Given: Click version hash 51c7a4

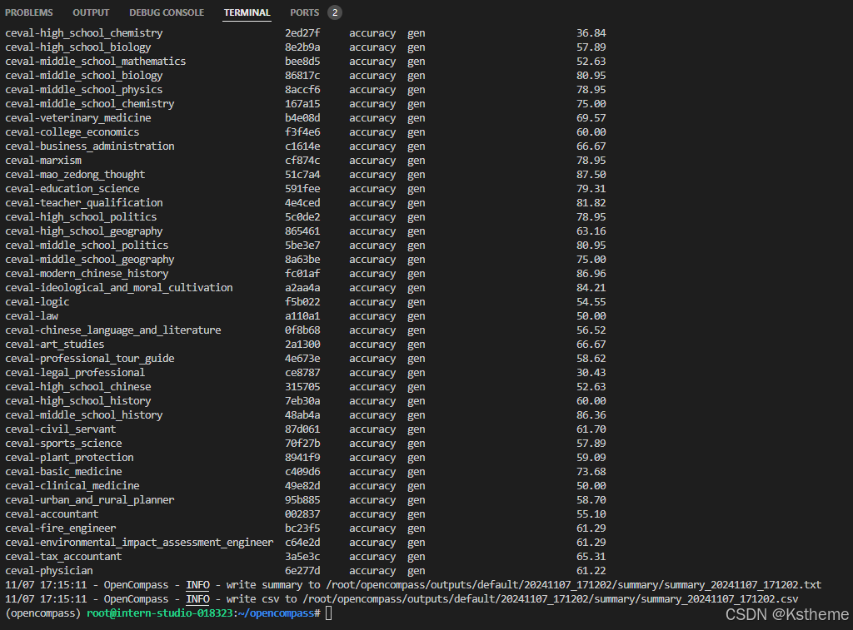Looking at the screenshot, I should tap(302, 175).
